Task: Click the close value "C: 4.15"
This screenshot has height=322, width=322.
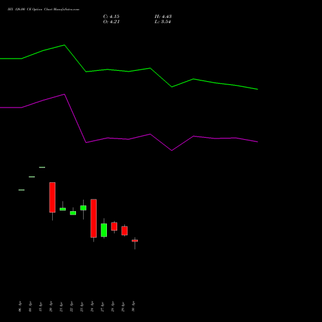Action: click(111, 17)
